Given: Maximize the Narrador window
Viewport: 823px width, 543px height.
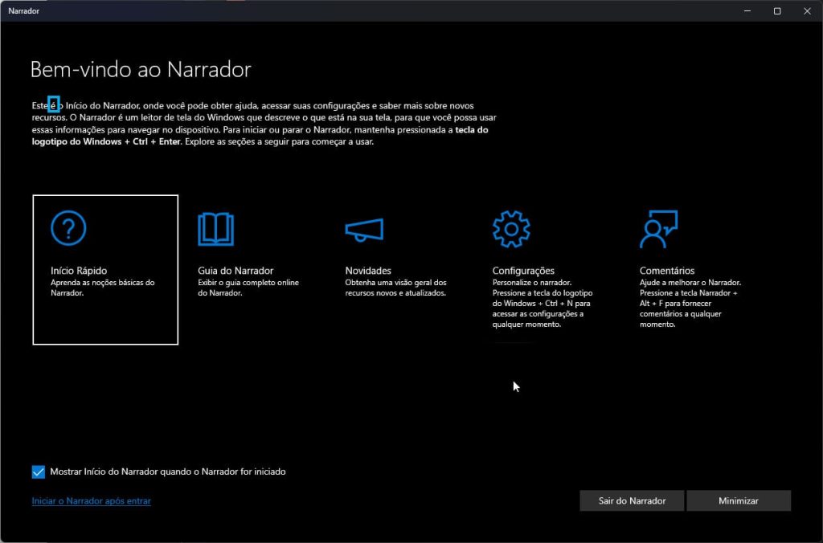Looking at the screenshot, I should click(x=777, y=11).
